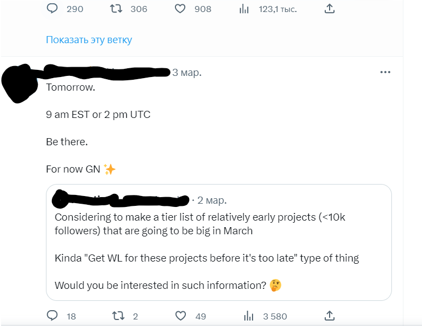Click reply icon on top tweet with 290

pyautogui.click(x=52, y=9)
